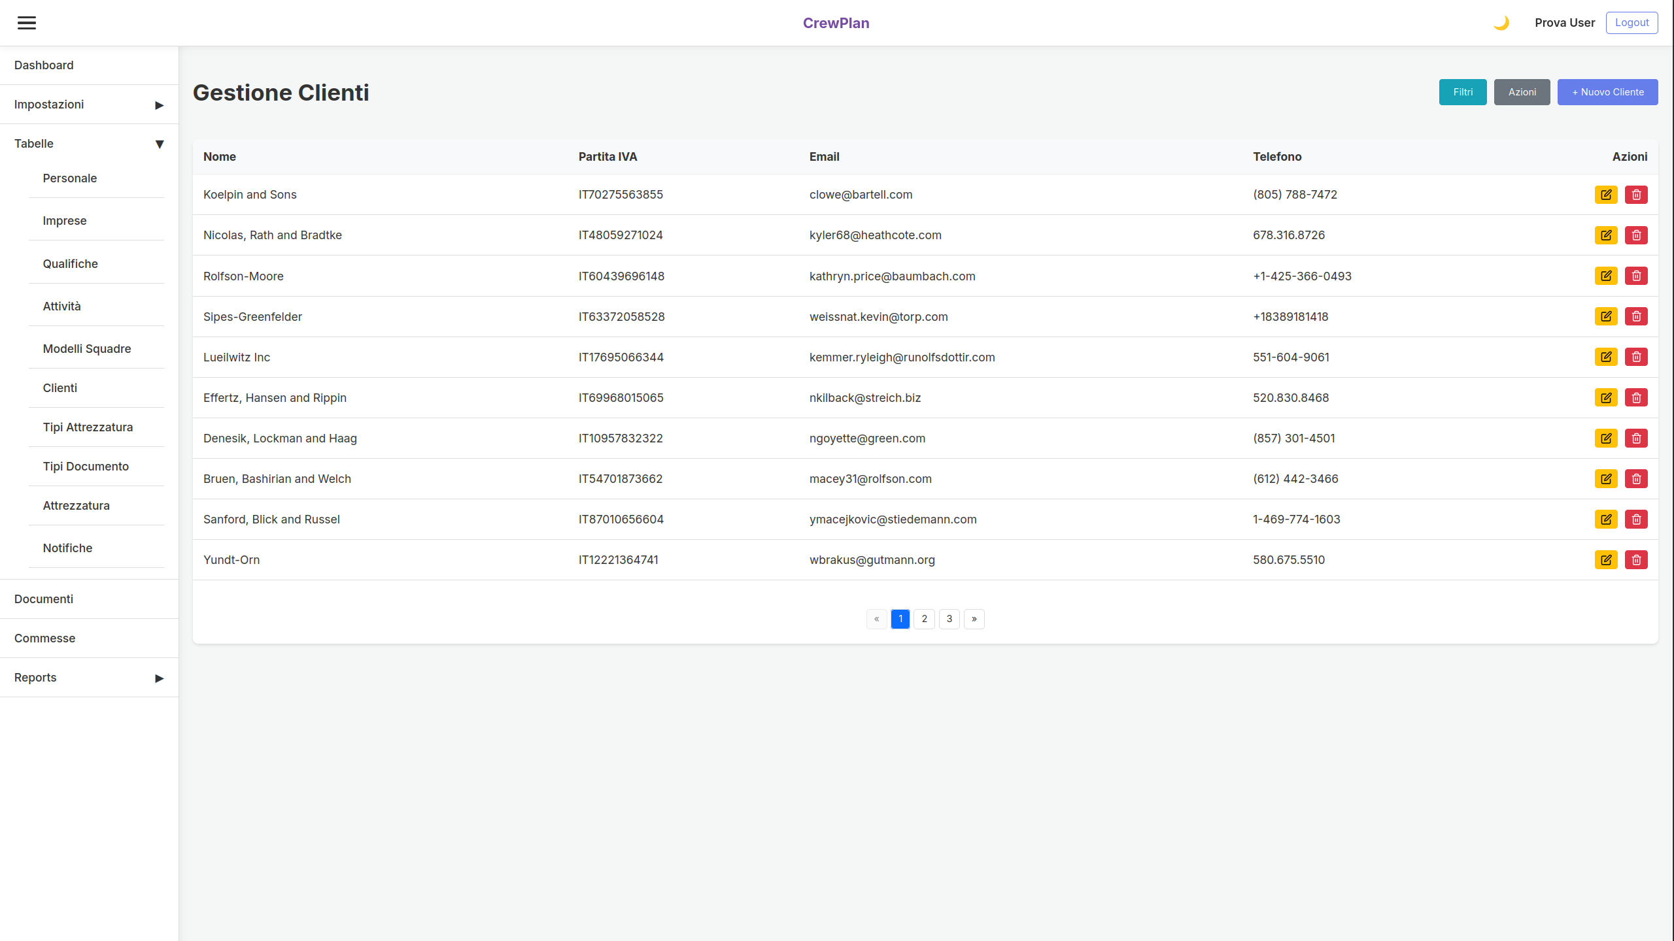Collapse the Tabelle sidebar section

(x=89, y=144)
